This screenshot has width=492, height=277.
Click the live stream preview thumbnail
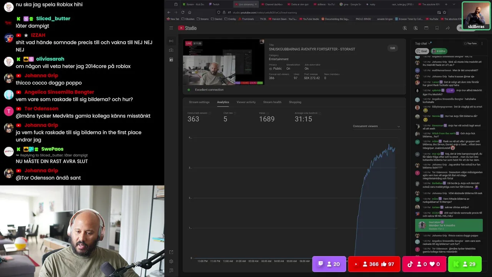[224, 62]
